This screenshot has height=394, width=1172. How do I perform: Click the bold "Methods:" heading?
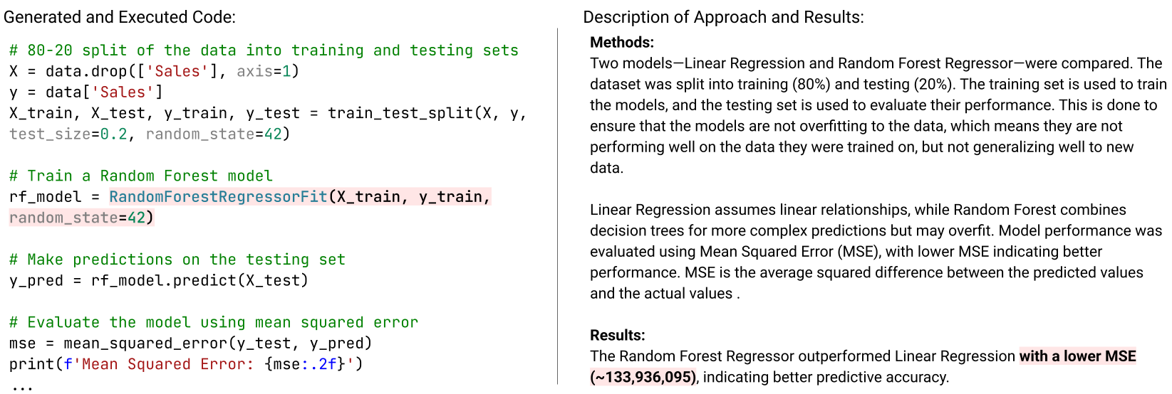[622, 43]
